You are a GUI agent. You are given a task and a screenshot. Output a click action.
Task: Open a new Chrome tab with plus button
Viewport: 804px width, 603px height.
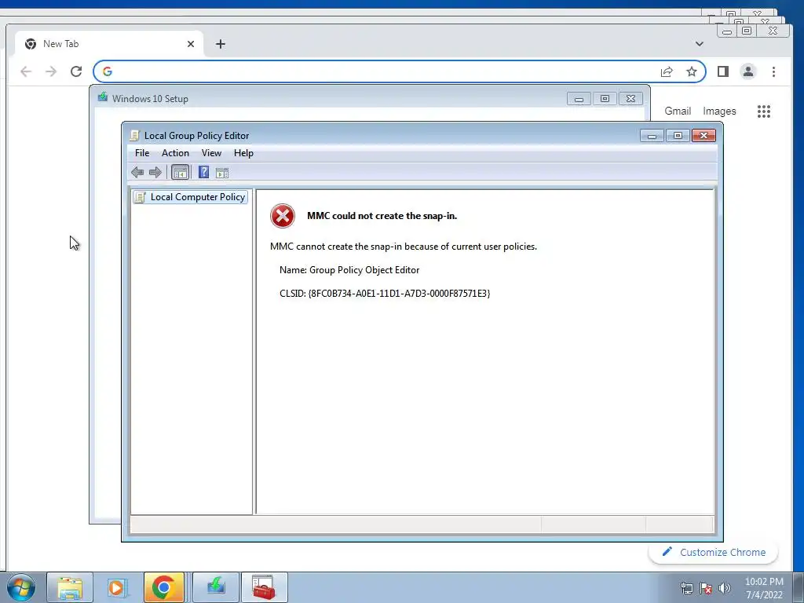point(221,44)
